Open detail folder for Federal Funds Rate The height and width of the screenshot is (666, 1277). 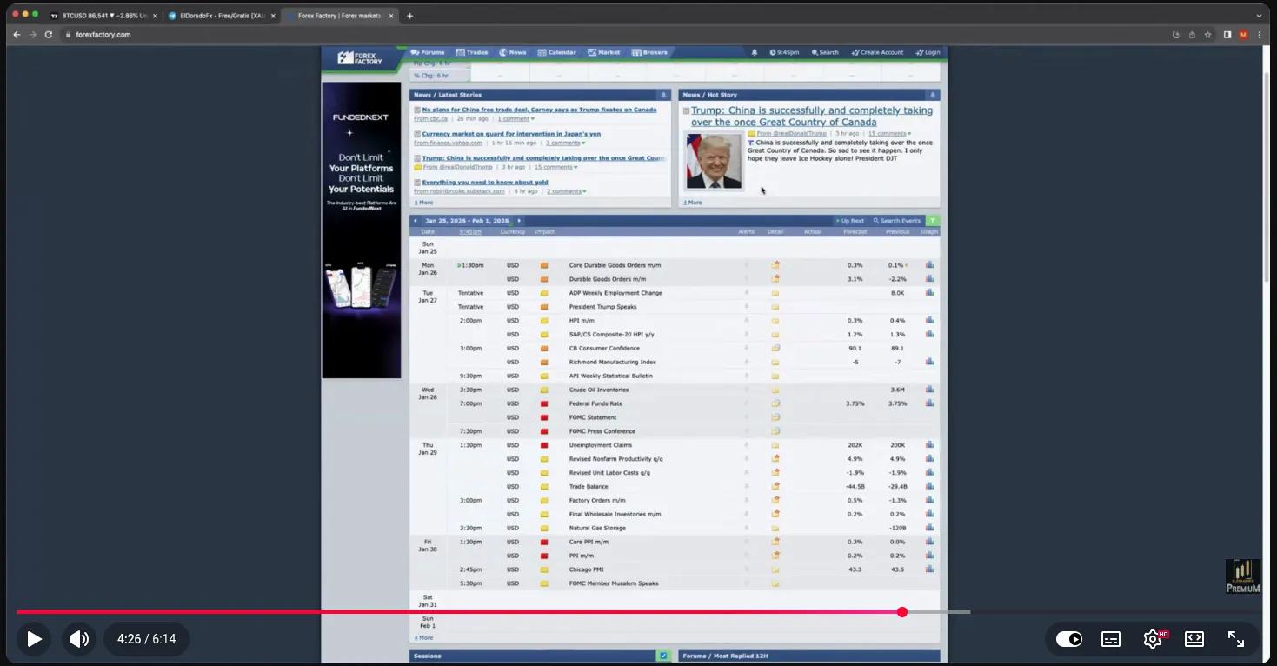click(x=775, y=403)
